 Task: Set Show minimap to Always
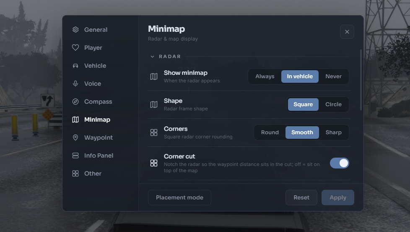tap(265, 76)
